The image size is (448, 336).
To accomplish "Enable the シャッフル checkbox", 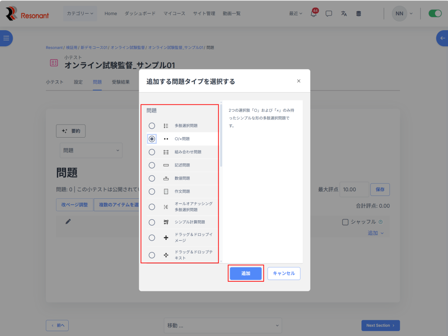I will (x=345, y=222).
